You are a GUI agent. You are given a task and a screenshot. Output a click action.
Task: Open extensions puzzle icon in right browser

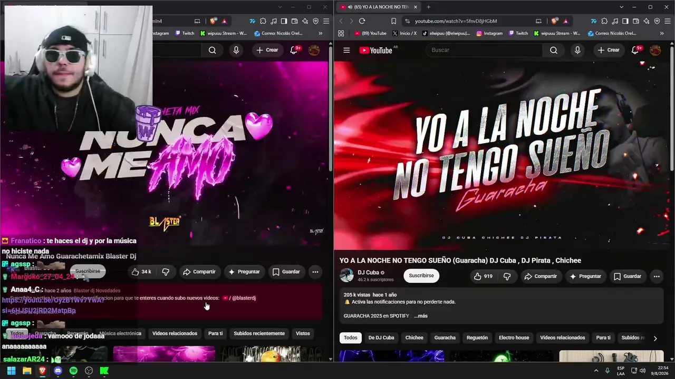tap(604, 21)
